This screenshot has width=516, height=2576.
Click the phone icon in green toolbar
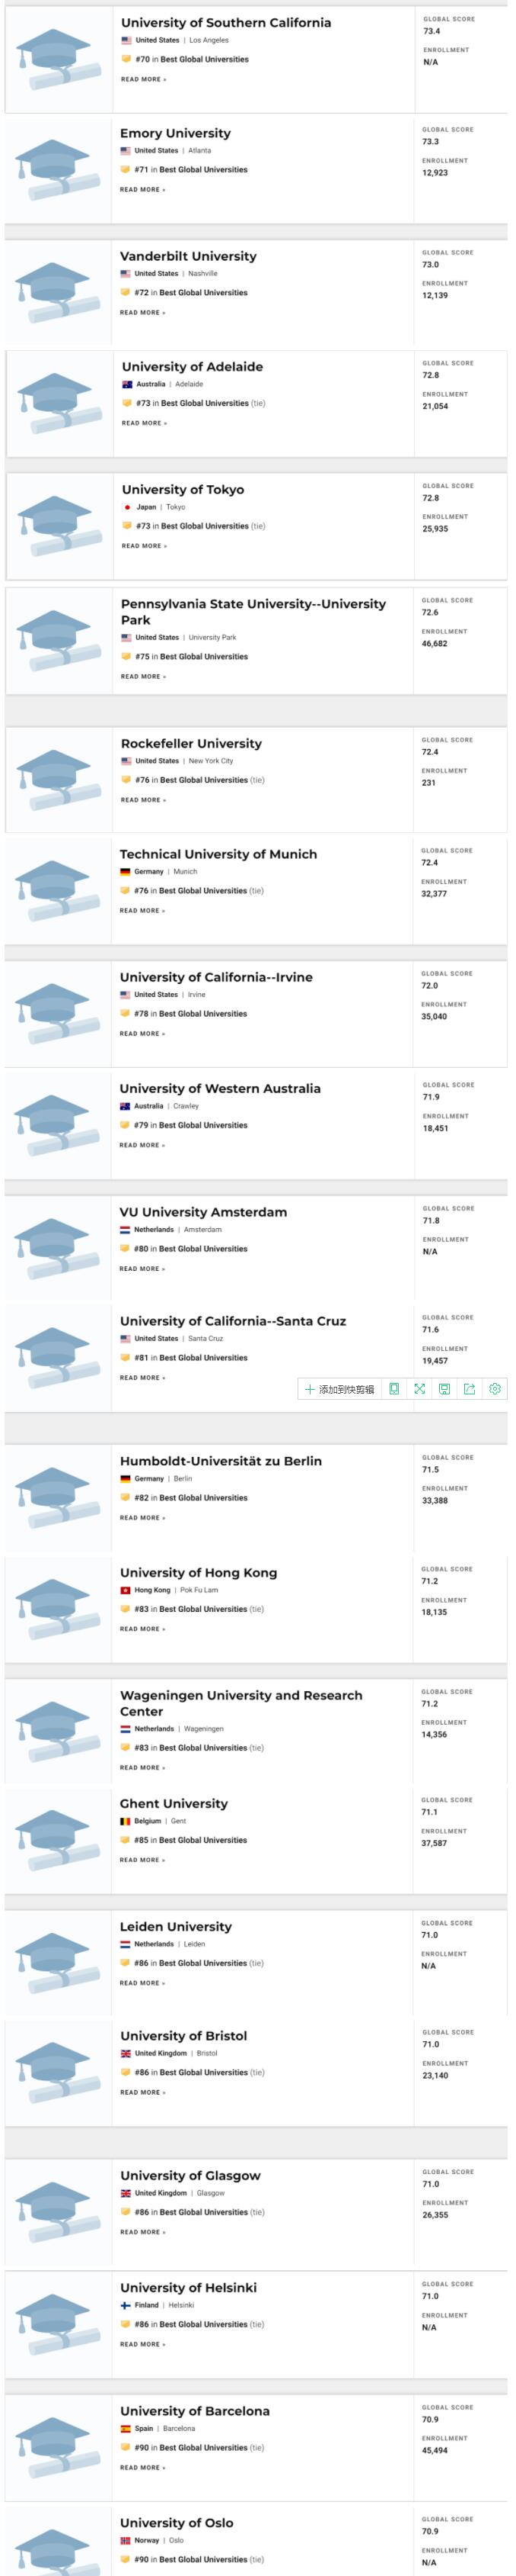click(x=394, y=1389)
